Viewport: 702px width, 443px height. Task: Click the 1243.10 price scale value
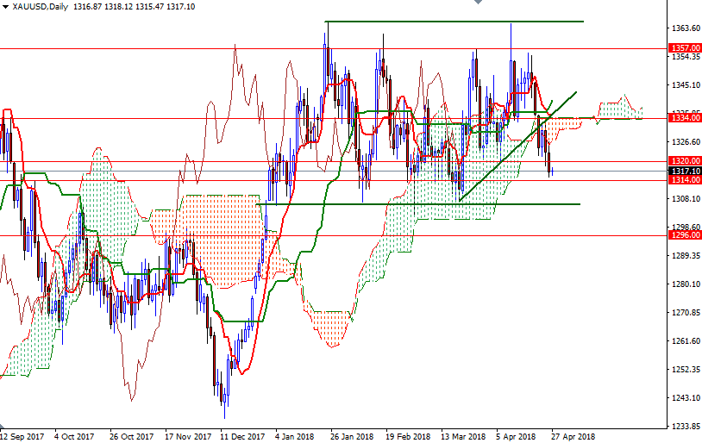[686, 398]
